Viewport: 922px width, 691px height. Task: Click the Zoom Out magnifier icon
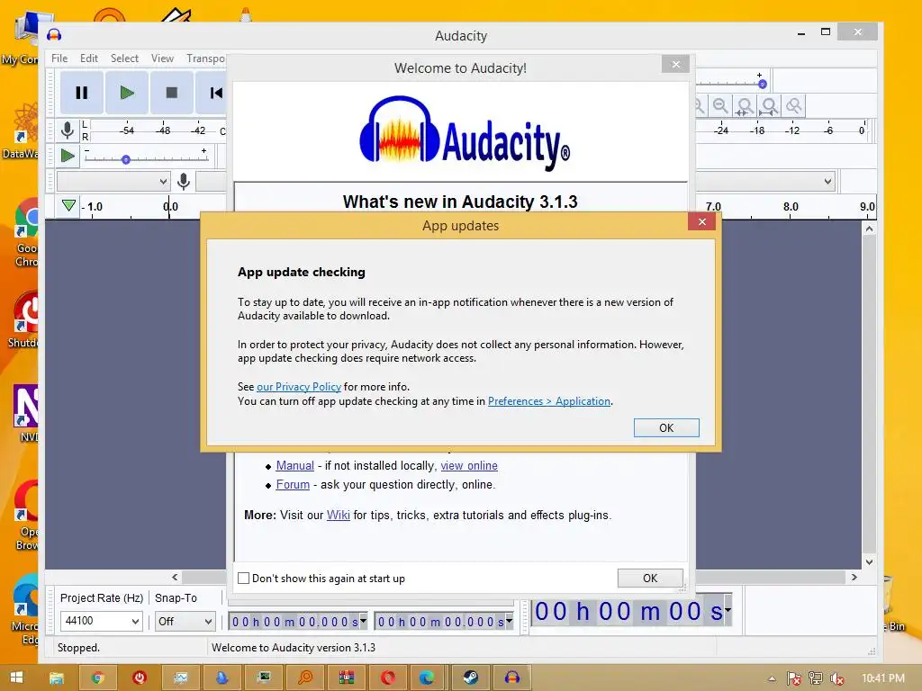(720, 106)
